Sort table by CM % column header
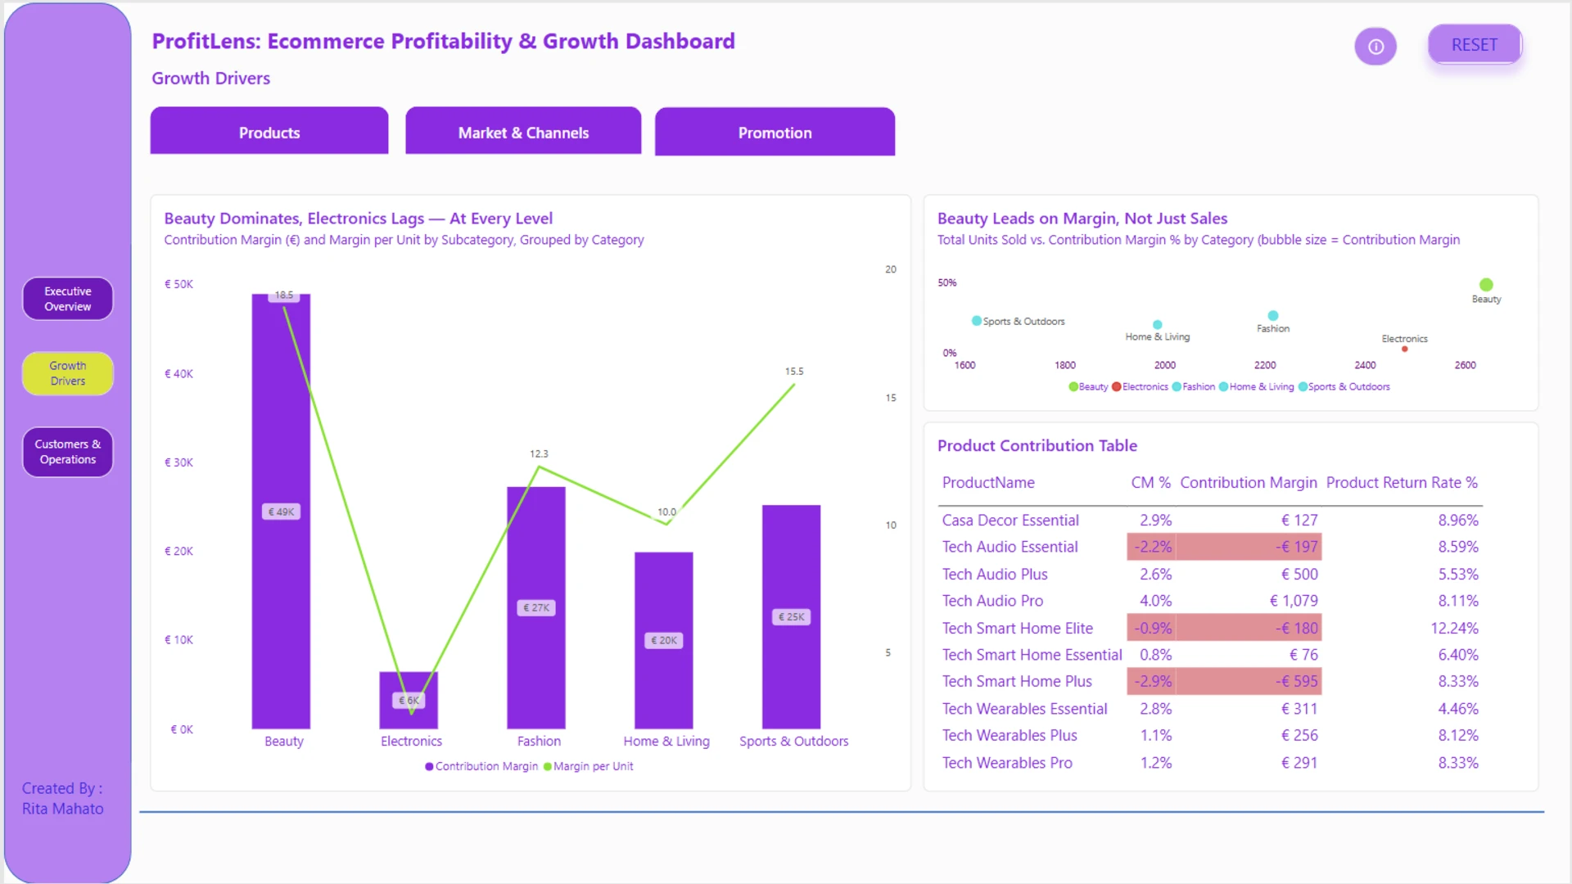Screen dimensions: 1572x884 click(x=1150, y=483)
